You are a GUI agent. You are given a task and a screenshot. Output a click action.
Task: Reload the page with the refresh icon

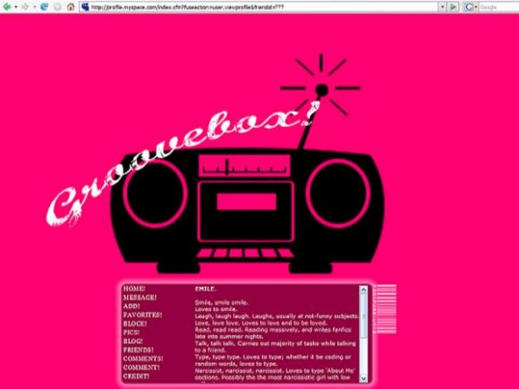point(44,6)
